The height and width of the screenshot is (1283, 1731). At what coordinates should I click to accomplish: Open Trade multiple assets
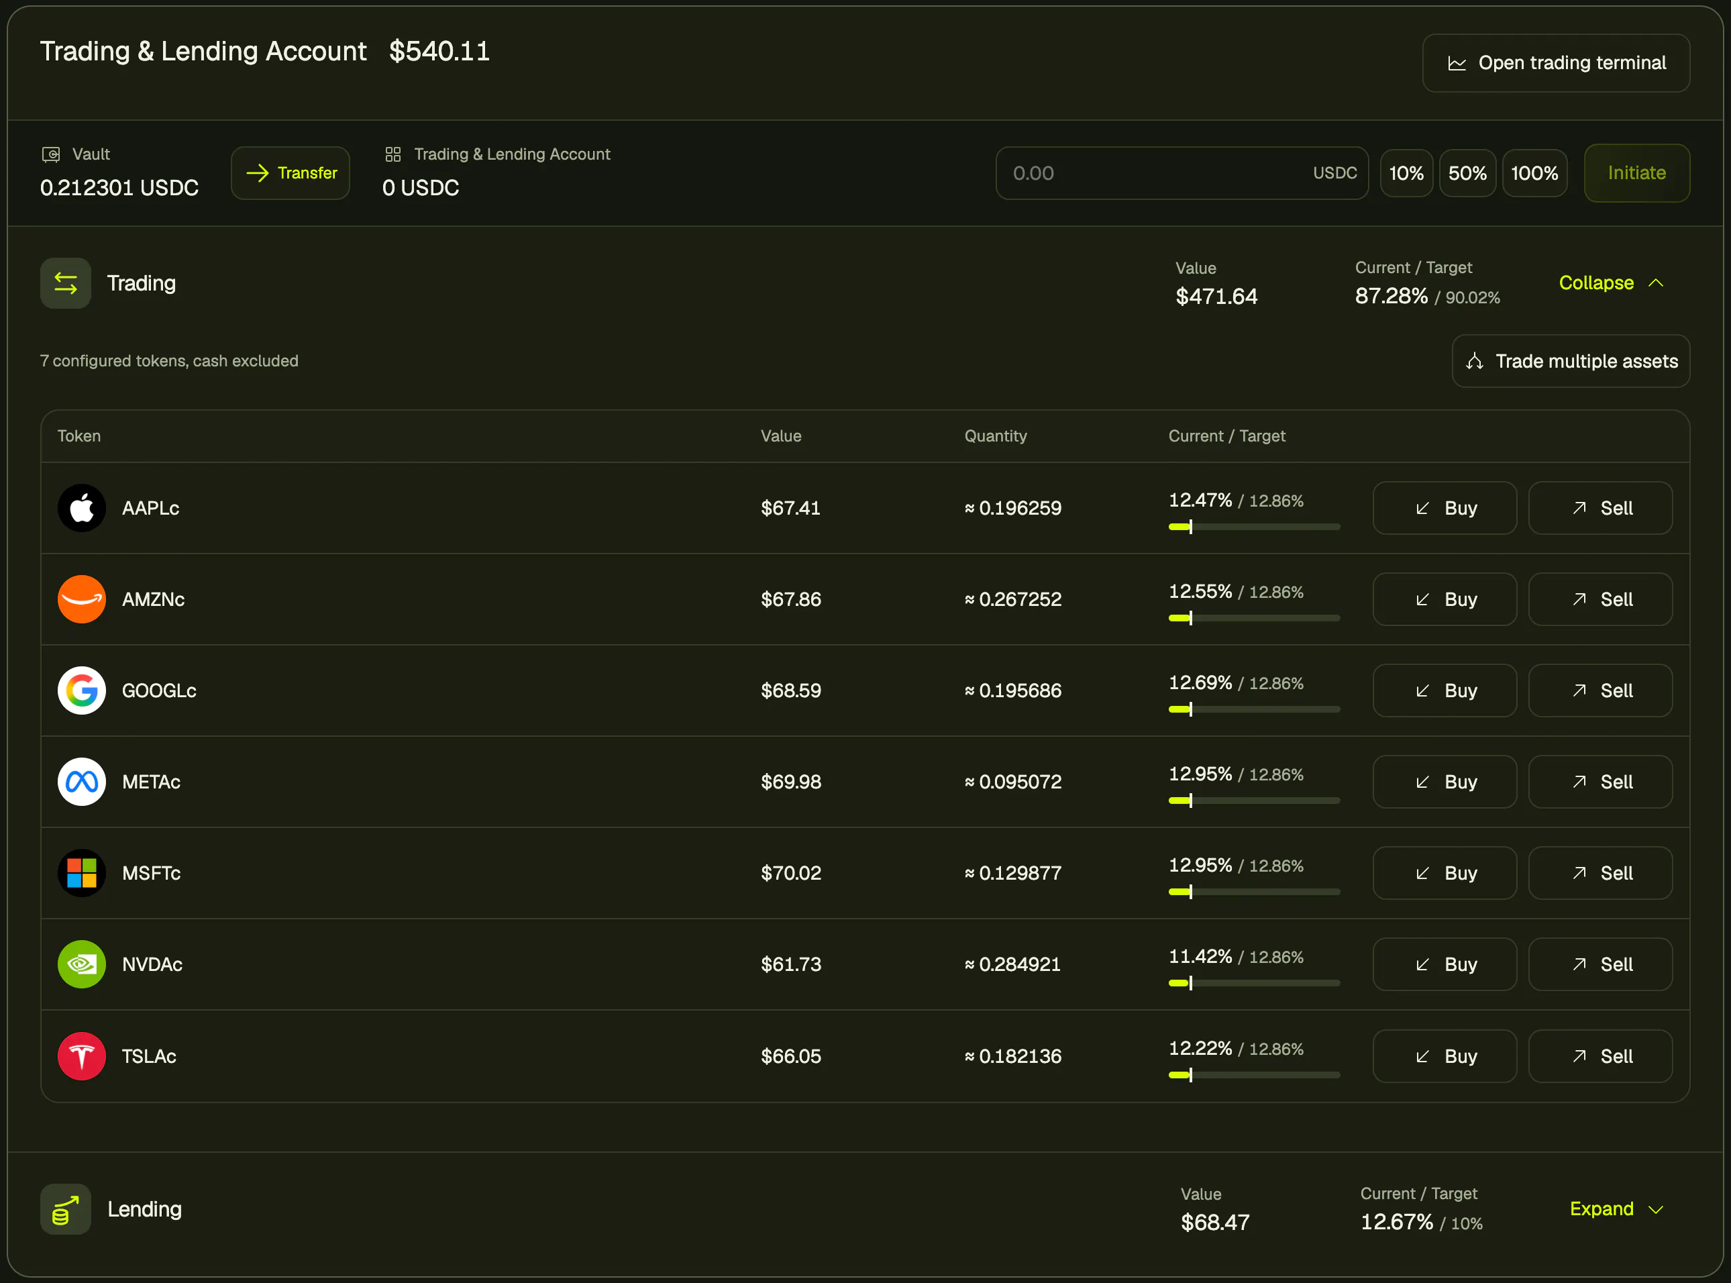1571,361
